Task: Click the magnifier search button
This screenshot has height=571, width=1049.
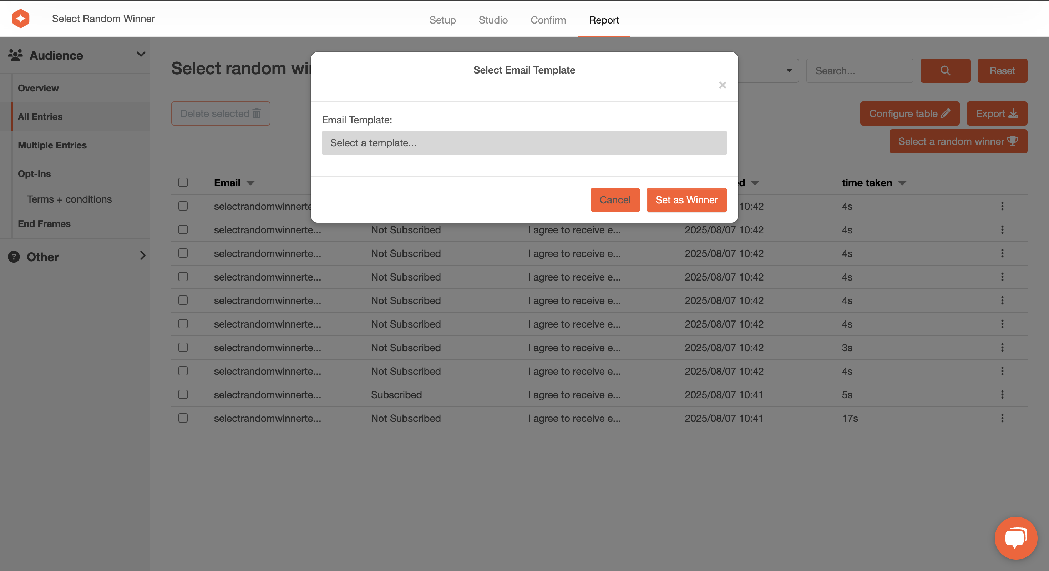Action: pyautogui.click(x=945, y=71)
